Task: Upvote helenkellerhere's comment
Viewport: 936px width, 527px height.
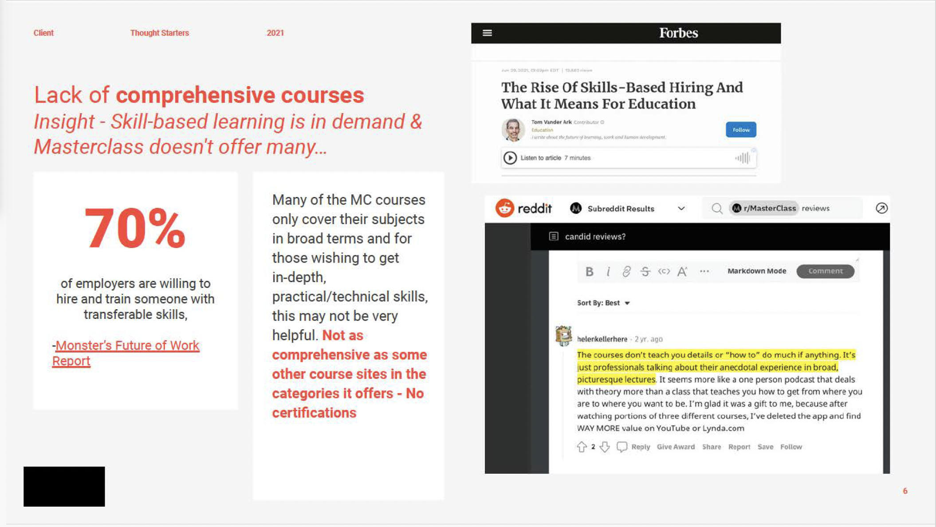Action: coord(582,447)
